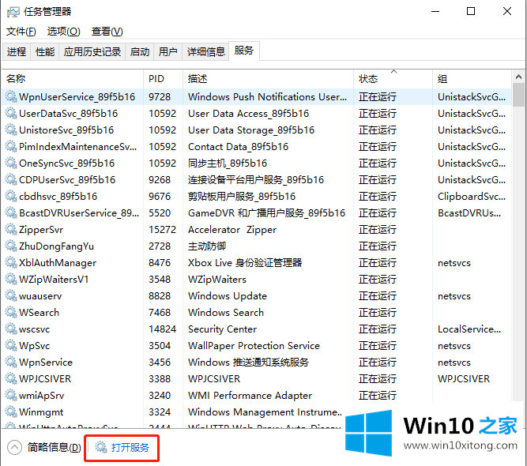Image resolution: width=527 pixels, height=466 pixels.
Task: Click the Task Manager title bar icon
Action: pyautogui.click(x=13, y=12)
